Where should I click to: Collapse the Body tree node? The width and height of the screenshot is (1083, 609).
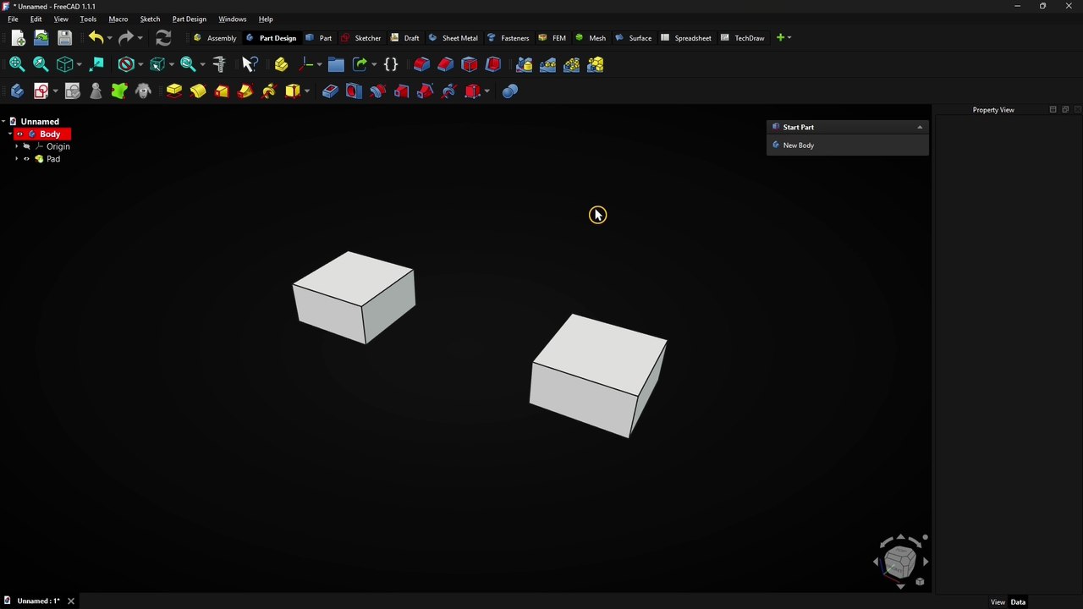10,134
